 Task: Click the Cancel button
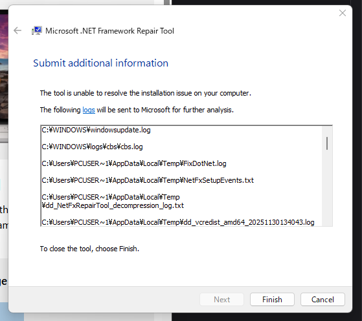322,299
